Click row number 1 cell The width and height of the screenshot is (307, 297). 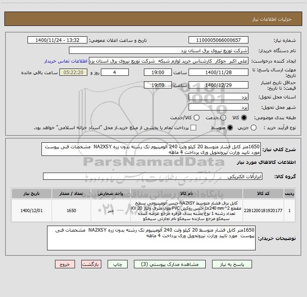tap(289, 210)
